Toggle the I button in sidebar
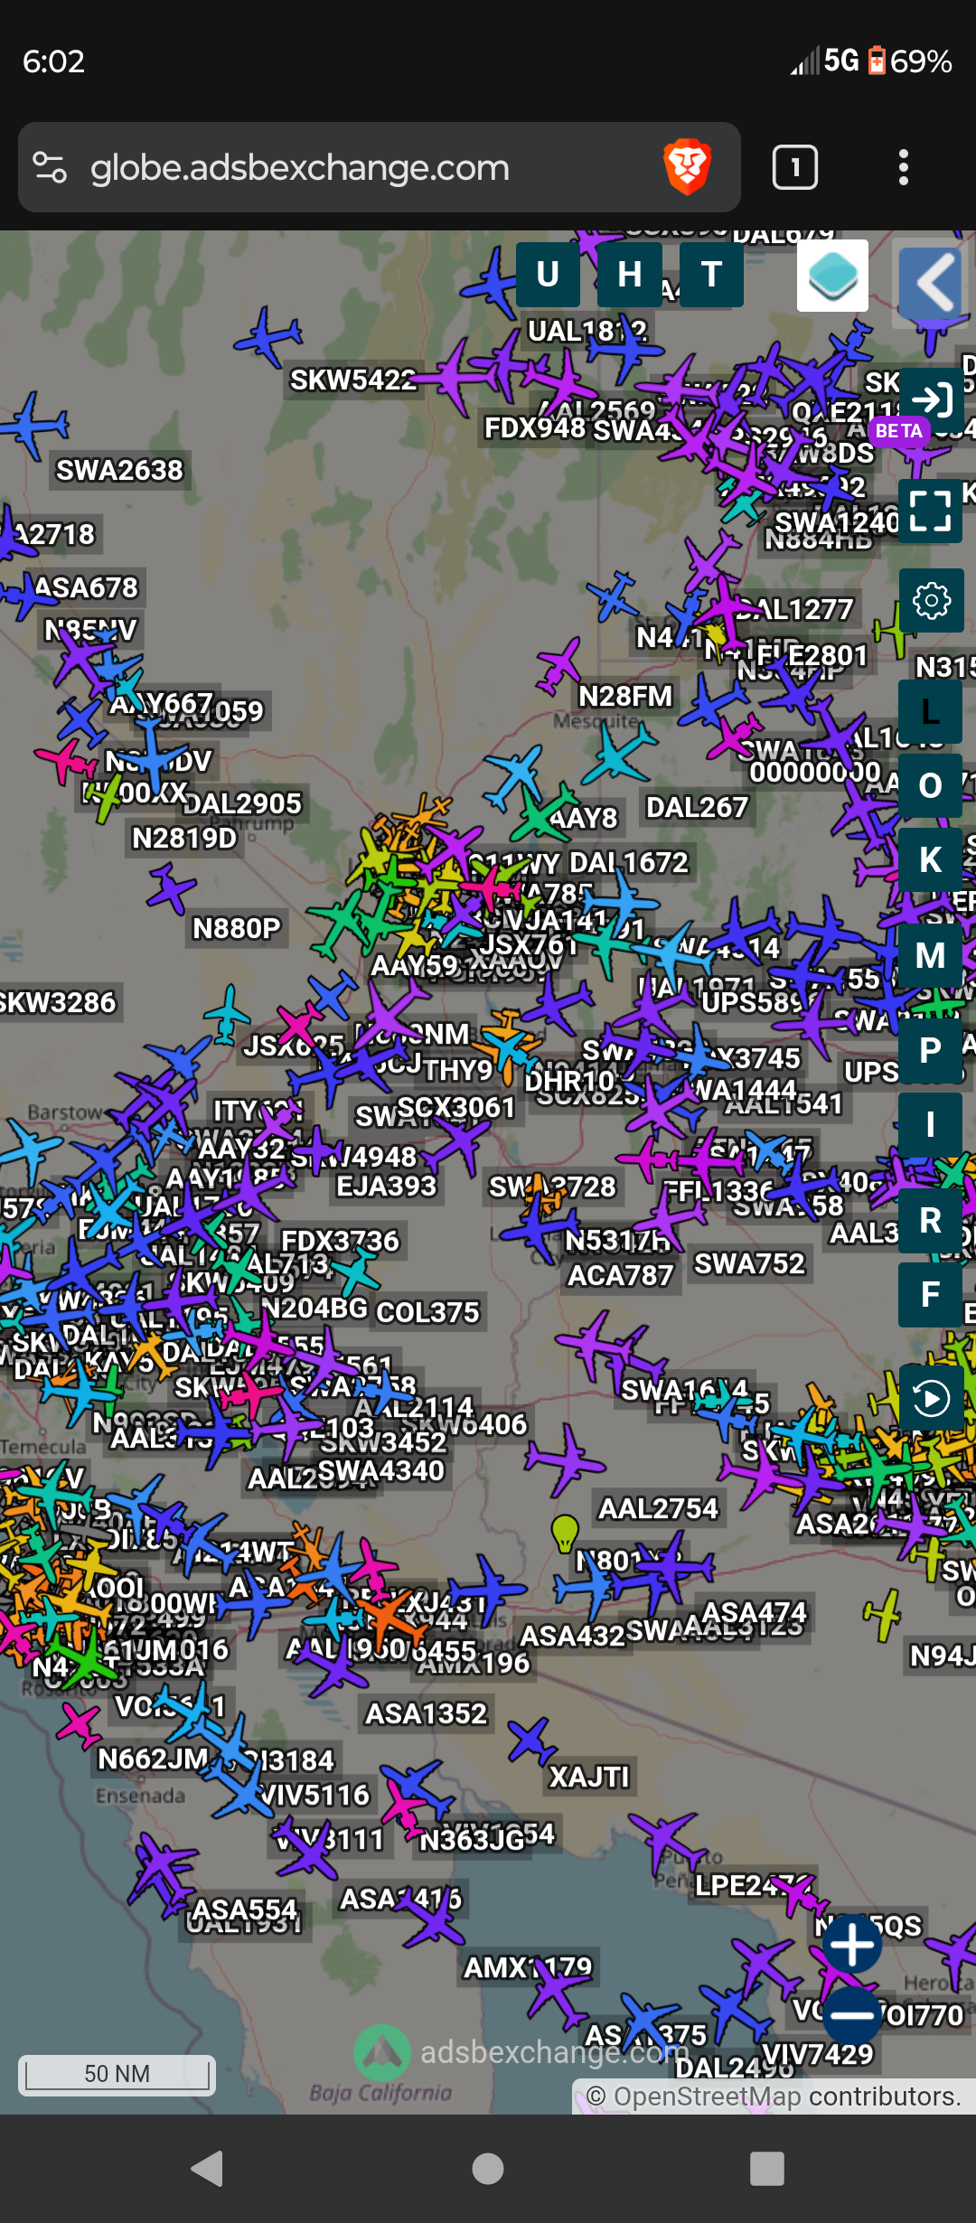Viewport: 976px width, 2223px height. (x=931, y=1125)
